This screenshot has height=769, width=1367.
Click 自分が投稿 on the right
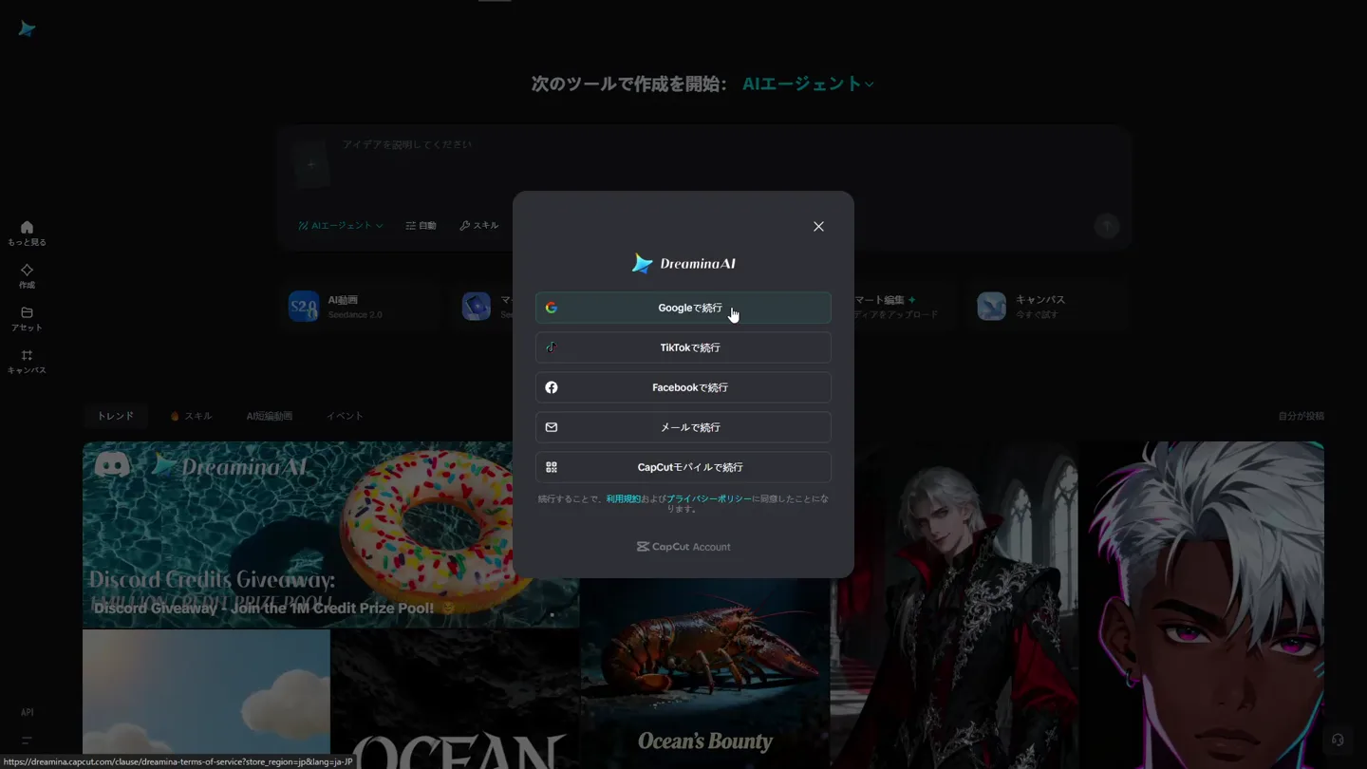[1301, 416]
